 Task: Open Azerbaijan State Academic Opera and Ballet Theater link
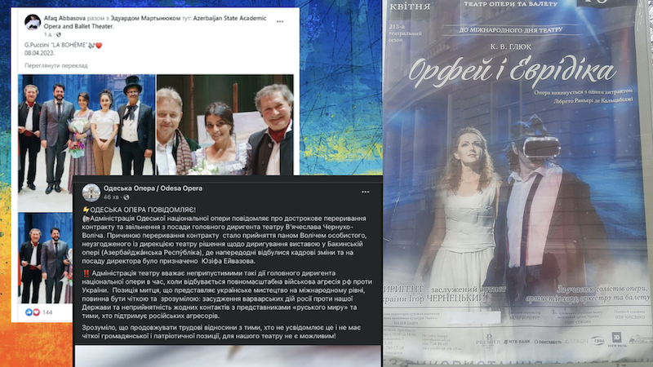pos(155,22)
